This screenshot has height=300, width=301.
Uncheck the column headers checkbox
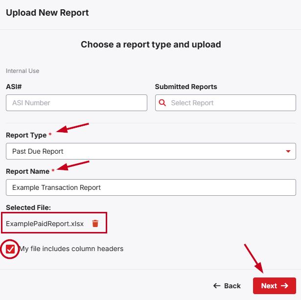tap(10, 249)
